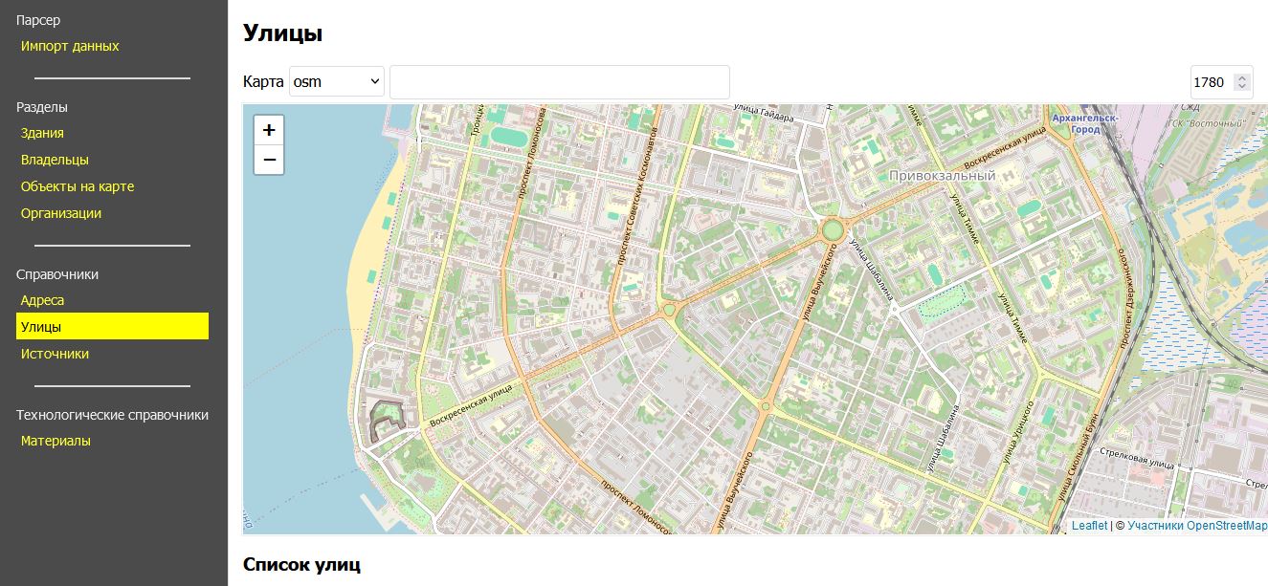Follow the Leaflet attribution link

click(x=1089, y=526)
